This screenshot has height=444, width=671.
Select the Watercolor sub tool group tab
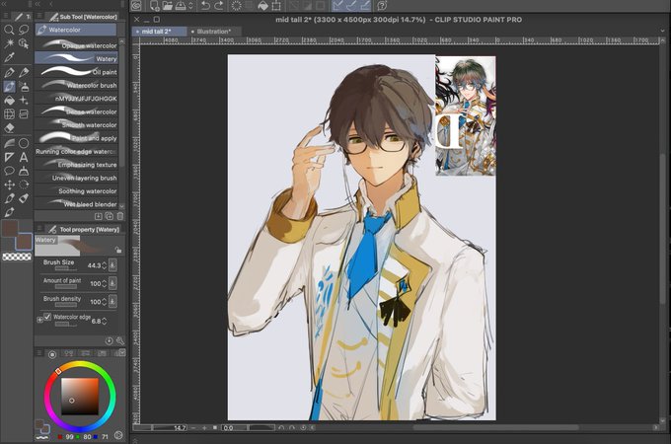click(76, 30)
